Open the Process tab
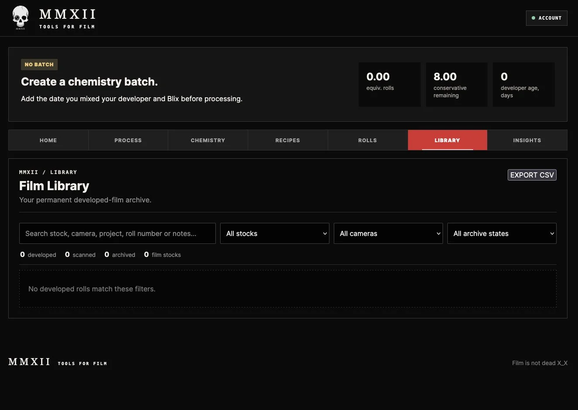This screenshot has height=410, width=578. 128,140
